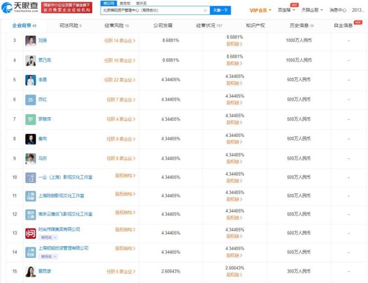
Task: Click the avatar photo next to 马苏
Action: click(x=31, y=159)
